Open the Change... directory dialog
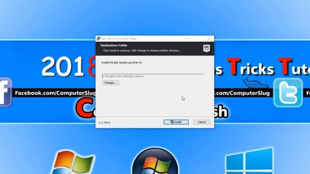 pyautogui.click(x=110, y=83)
